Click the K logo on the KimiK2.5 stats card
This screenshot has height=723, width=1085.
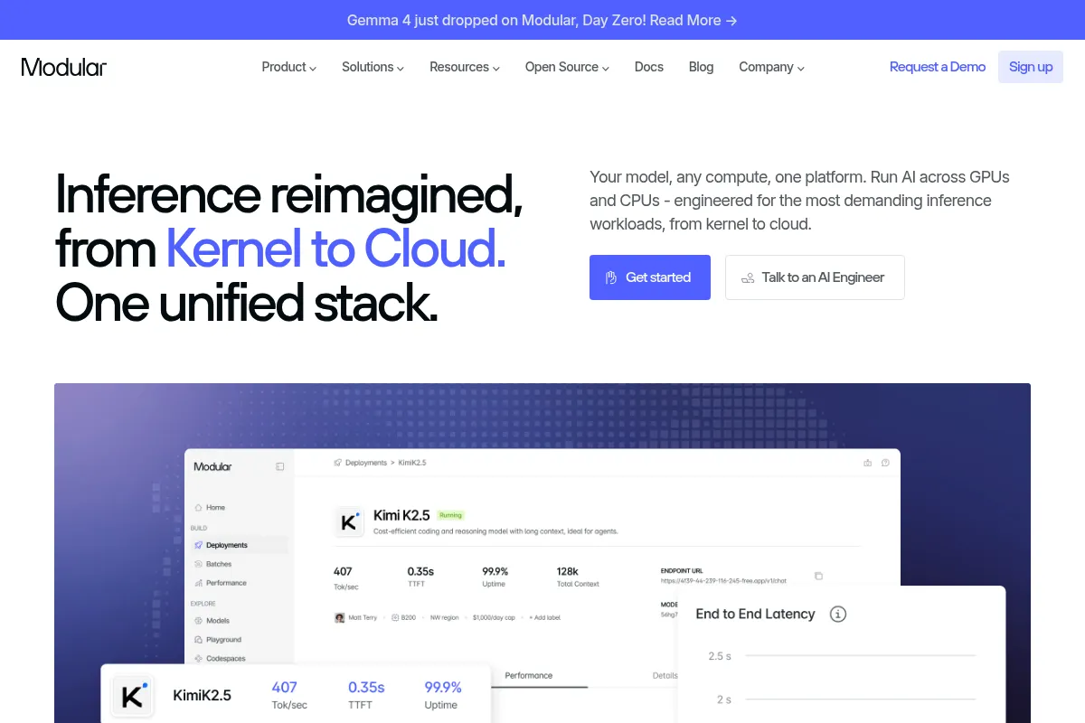point(134,696)
